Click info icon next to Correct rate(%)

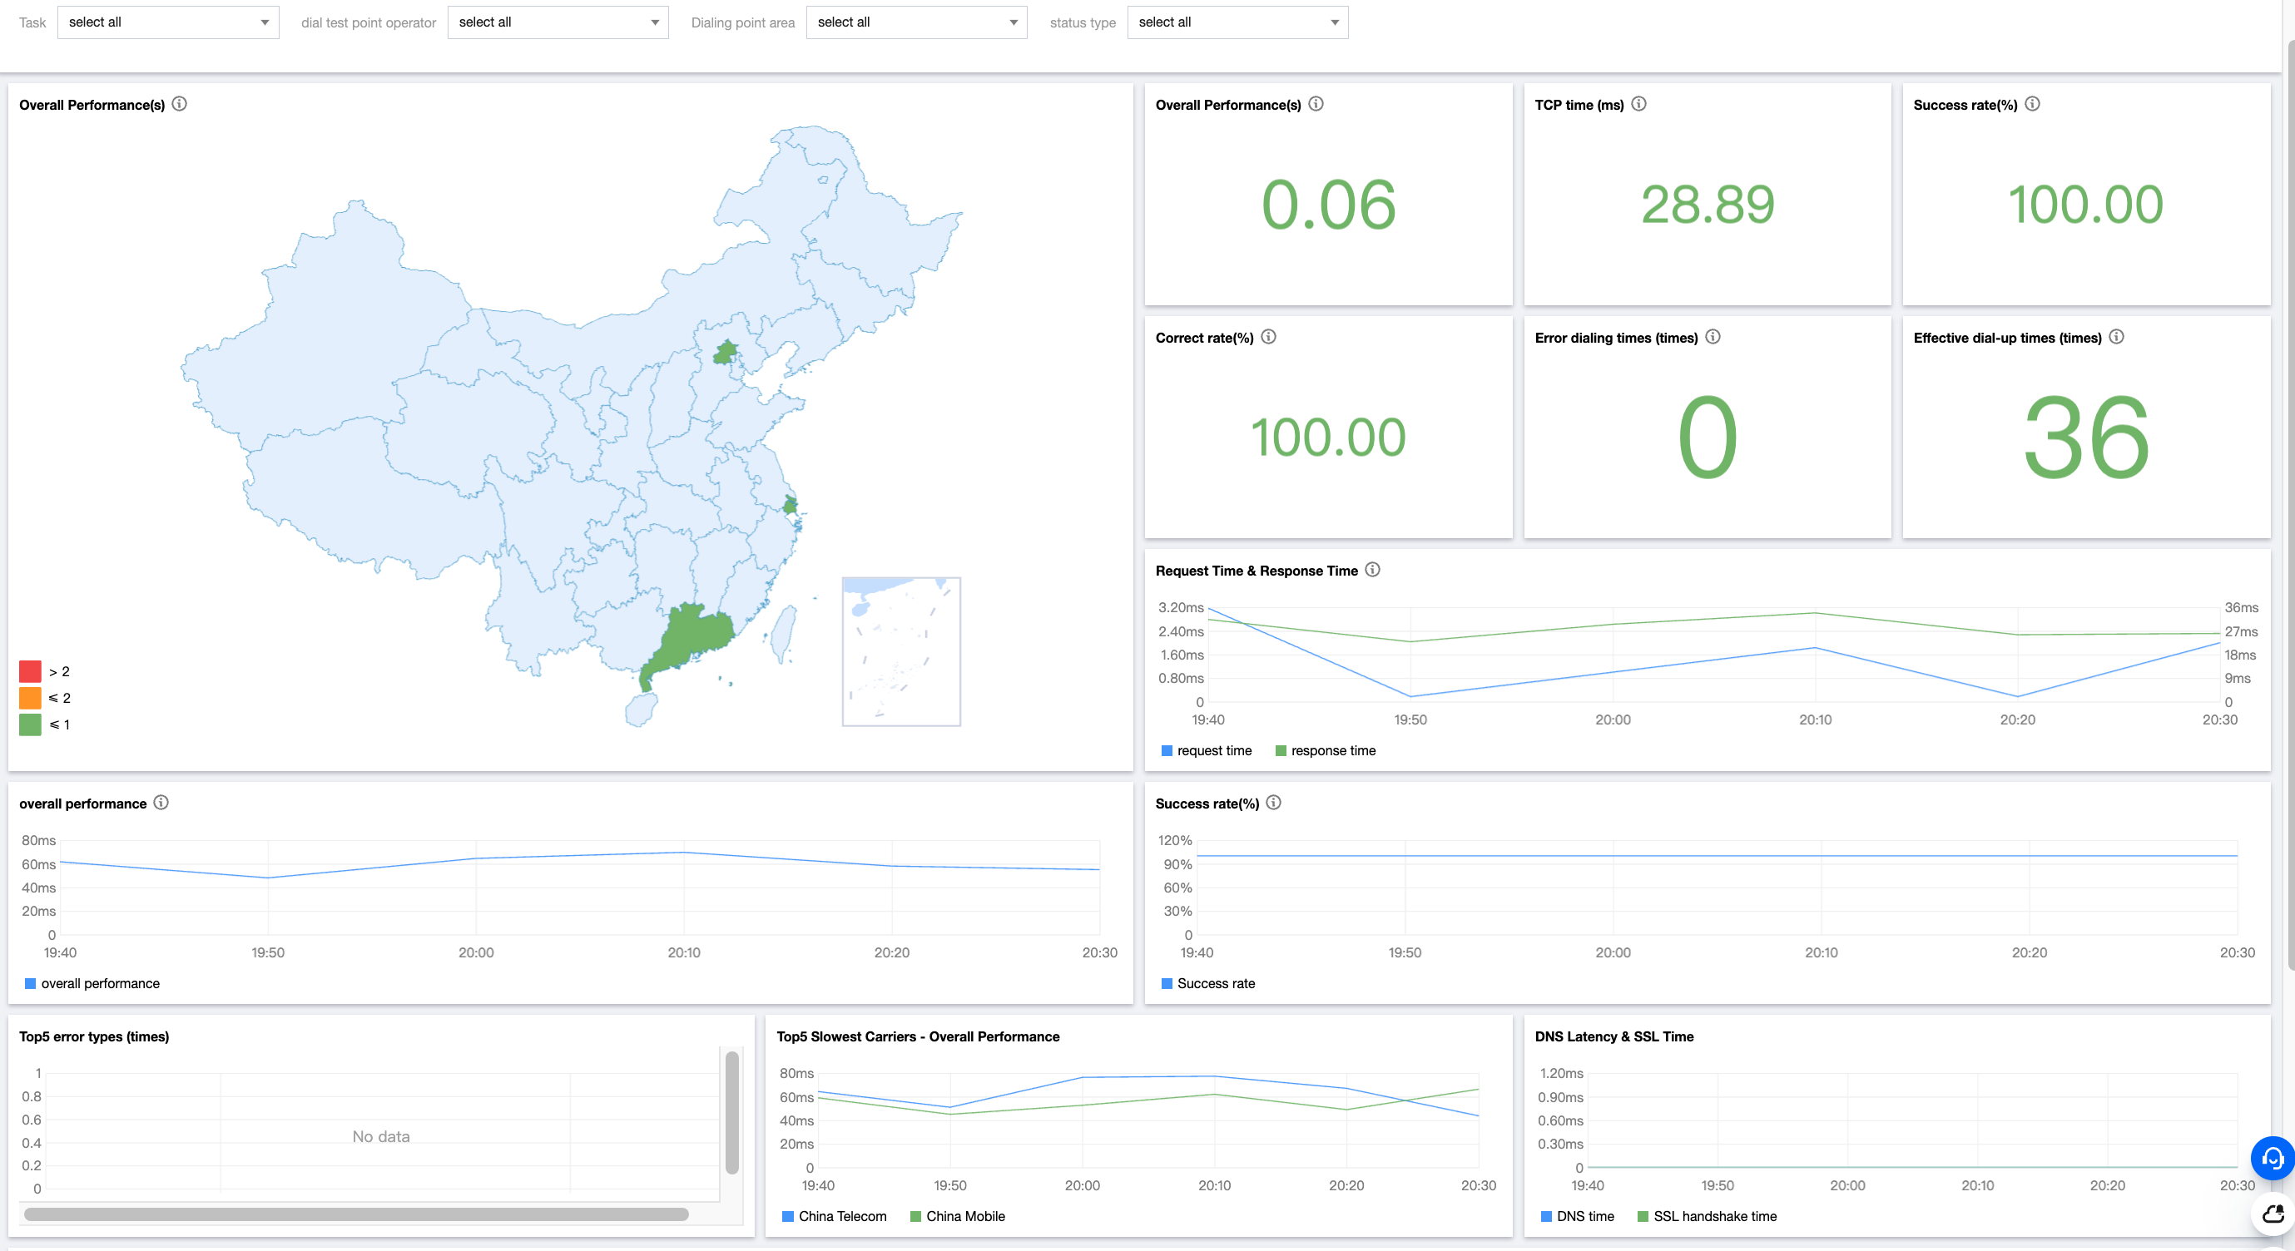pyautogui.click(x=1268, y=337)
